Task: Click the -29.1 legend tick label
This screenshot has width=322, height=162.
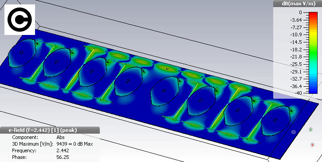Action: tap(296, 72)
